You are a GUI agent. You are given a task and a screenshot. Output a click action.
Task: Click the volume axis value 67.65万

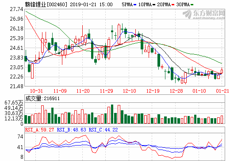(14, 103)
